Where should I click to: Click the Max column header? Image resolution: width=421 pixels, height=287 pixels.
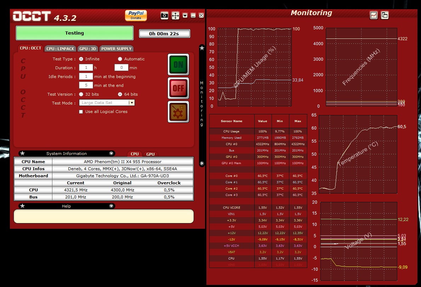pos(298,121)
